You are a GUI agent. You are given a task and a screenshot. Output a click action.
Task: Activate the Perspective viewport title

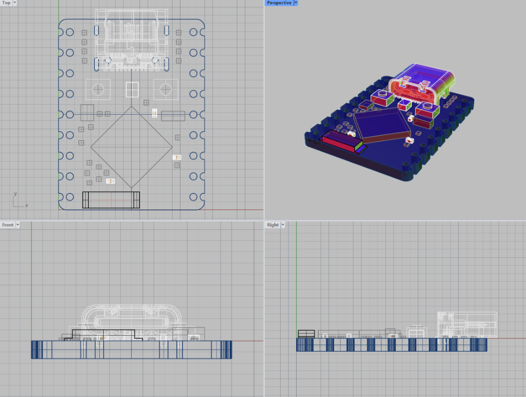(279, 3)
